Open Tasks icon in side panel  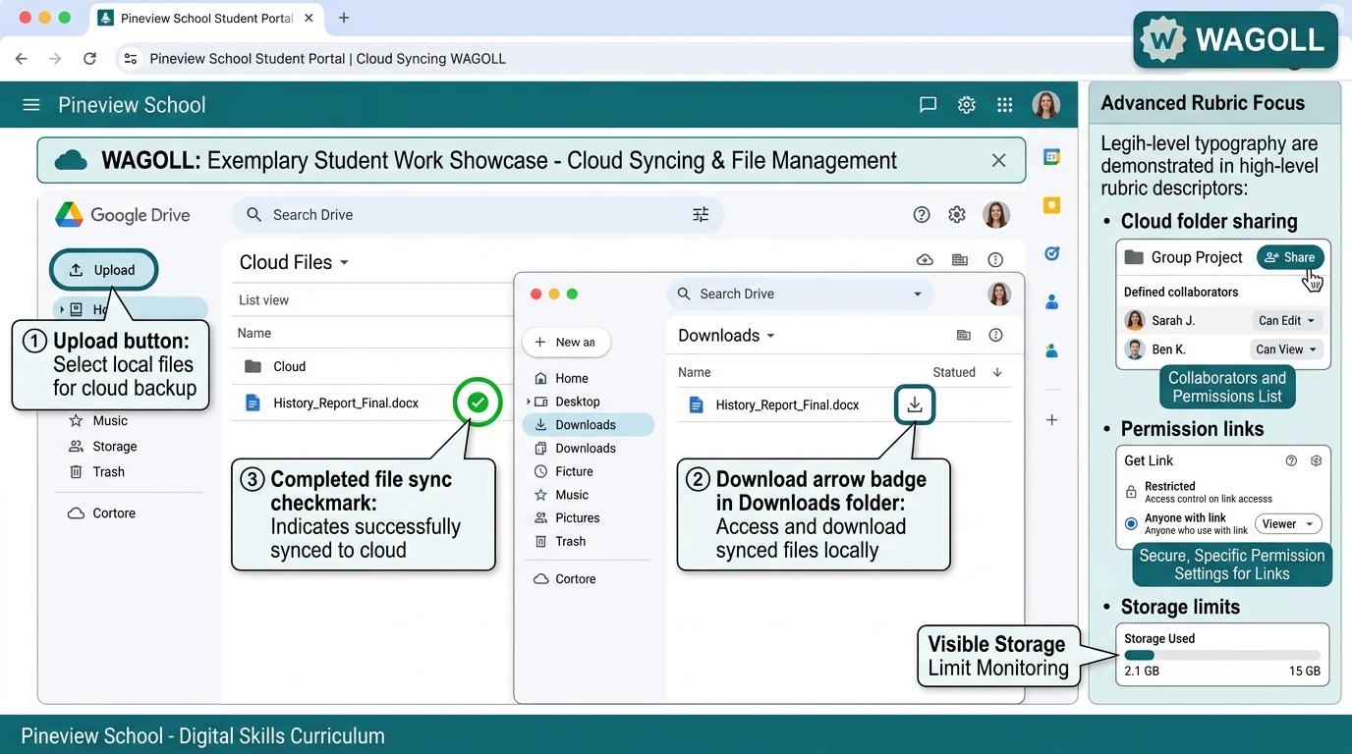1051,253
